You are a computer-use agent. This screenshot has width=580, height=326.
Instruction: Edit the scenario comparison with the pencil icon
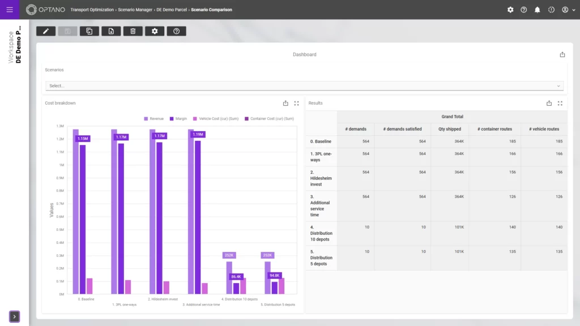pos(46,31)
